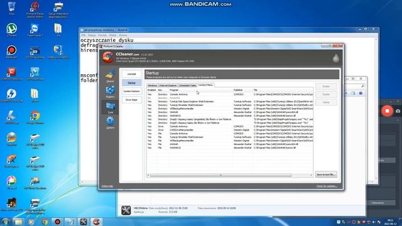Click the Enable button
Viewport: 402px width, 226px height.
coord(326,87)
